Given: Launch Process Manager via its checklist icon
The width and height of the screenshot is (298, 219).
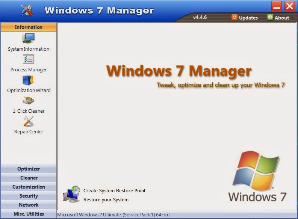Looking at the screenshot, I should click(29, 59).
